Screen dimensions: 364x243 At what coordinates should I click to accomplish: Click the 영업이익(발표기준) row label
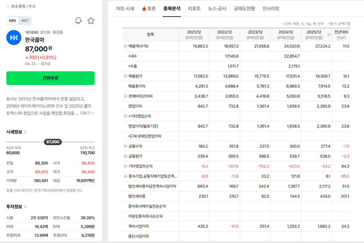pos(143,126)
